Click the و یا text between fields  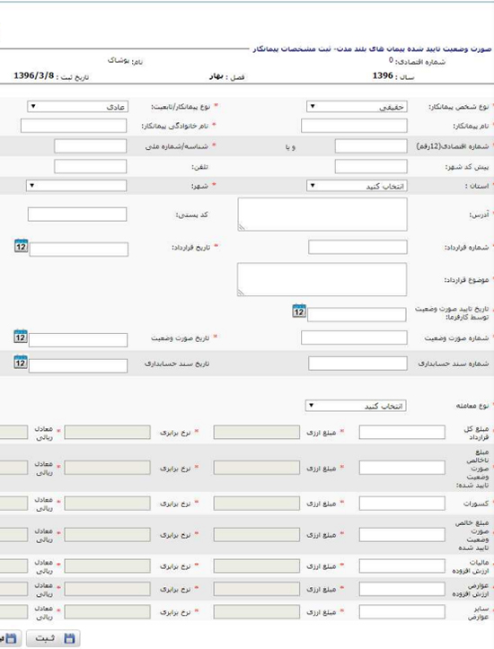290,147
